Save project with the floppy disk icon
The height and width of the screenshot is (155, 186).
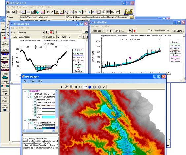13,12
